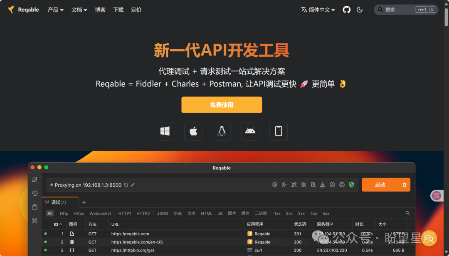
Task: Toggle dark mode with the moon icon
Action: 360,9
